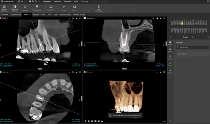The height and width of the screenshot is (124, 210).
Task: Open the Annotate menu
Action: point(57,2)
